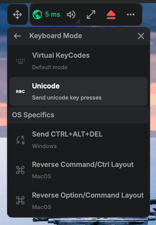Click the ABC icon beside Unicode

click(x=20, y=91)
